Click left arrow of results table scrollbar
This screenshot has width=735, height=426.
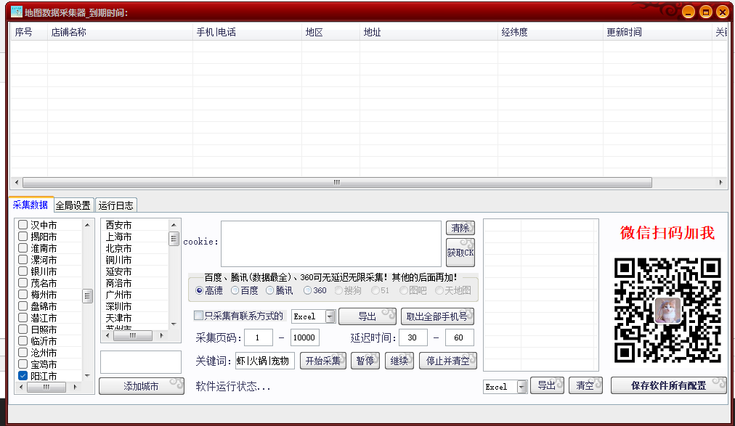click(16, 183)
